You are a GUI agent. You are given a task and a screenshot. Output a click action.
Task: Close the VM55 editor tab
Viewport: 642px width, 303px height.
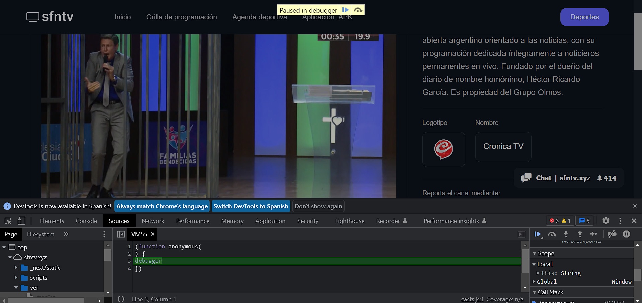click(153, 234)
